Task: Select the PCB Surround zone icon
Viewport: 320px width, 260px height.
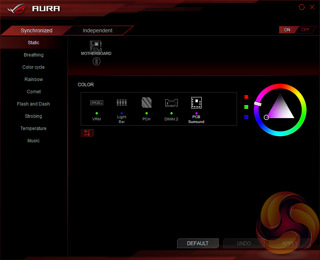Action: (x=196, y=103)
